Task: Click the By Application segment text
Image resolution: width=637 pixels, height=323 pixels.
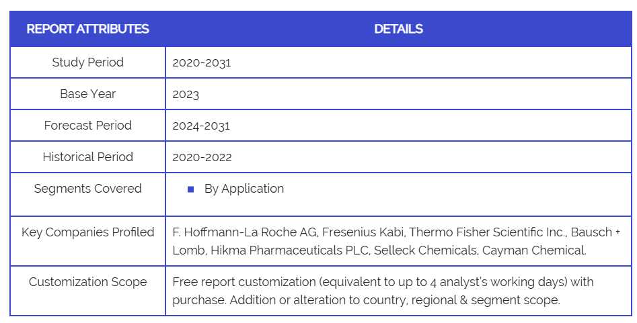Action: (243, 189)
